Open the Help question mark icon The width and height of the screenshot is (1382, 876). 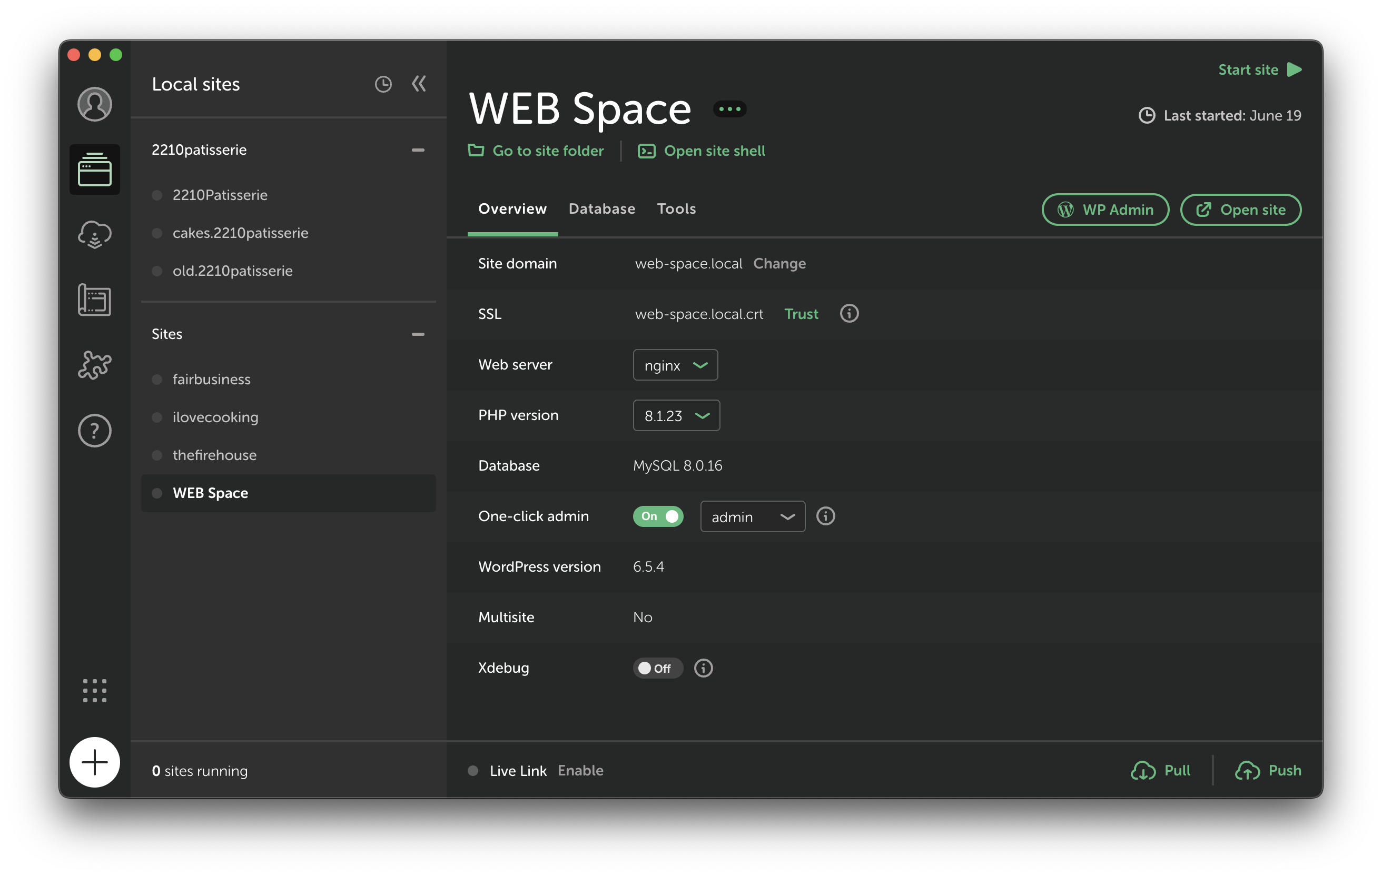click(x=95, y=430)
